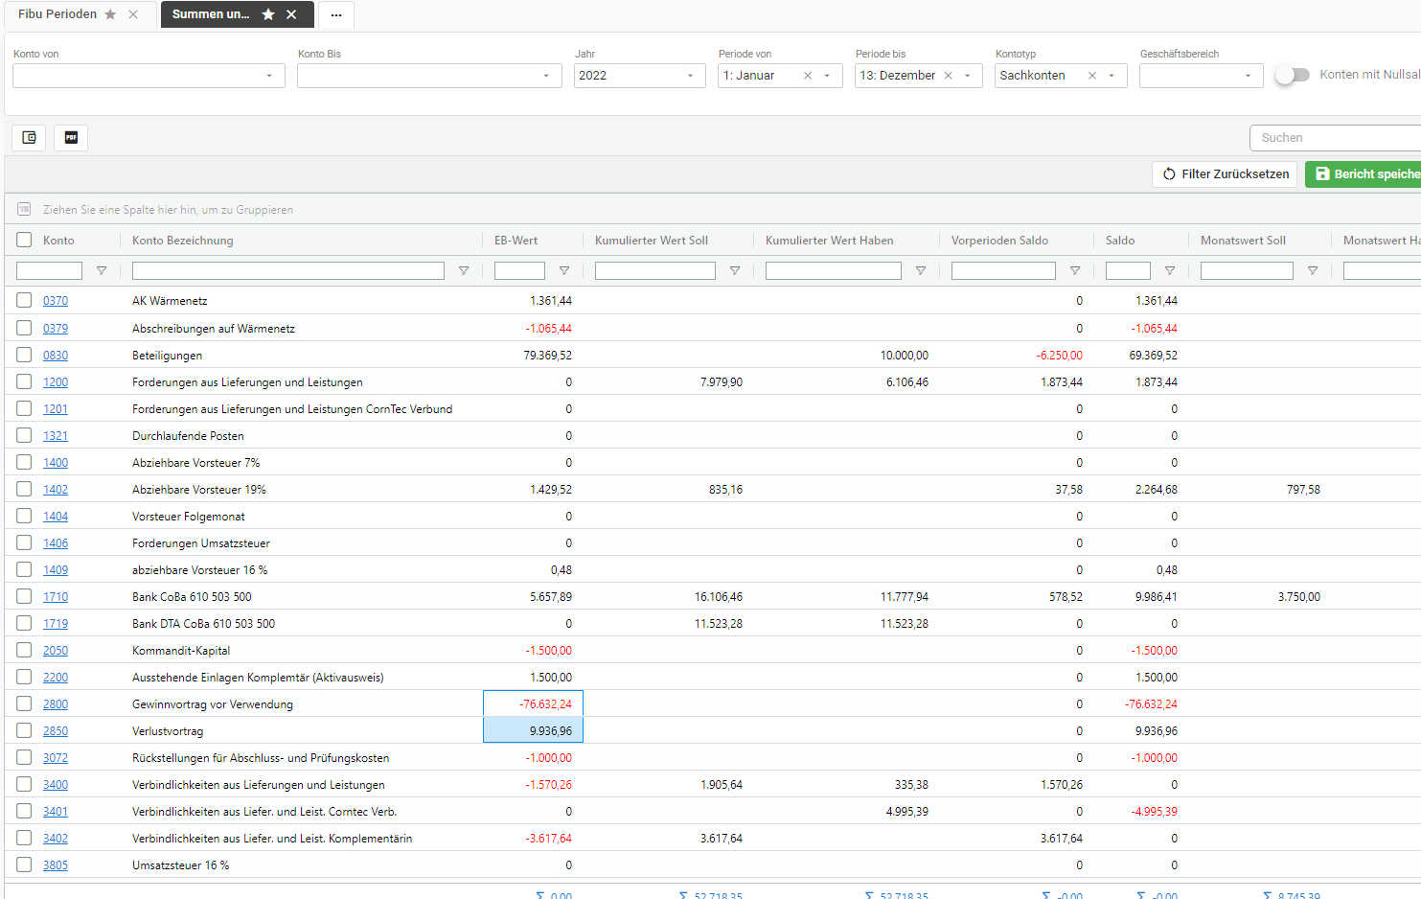Viewport: 1421px width, 899px height.
Task: Select the checkbox for row 1710 Bank CoBa
Action: (24, 596)
